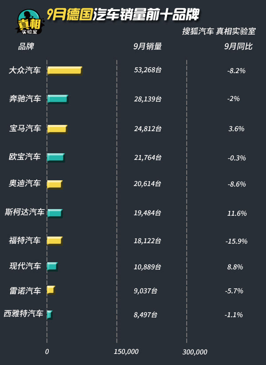Select the 雷诺汽车 brand label
This screenshot has height=365, width=266.
pyautogui.click(x=25, y=291)
